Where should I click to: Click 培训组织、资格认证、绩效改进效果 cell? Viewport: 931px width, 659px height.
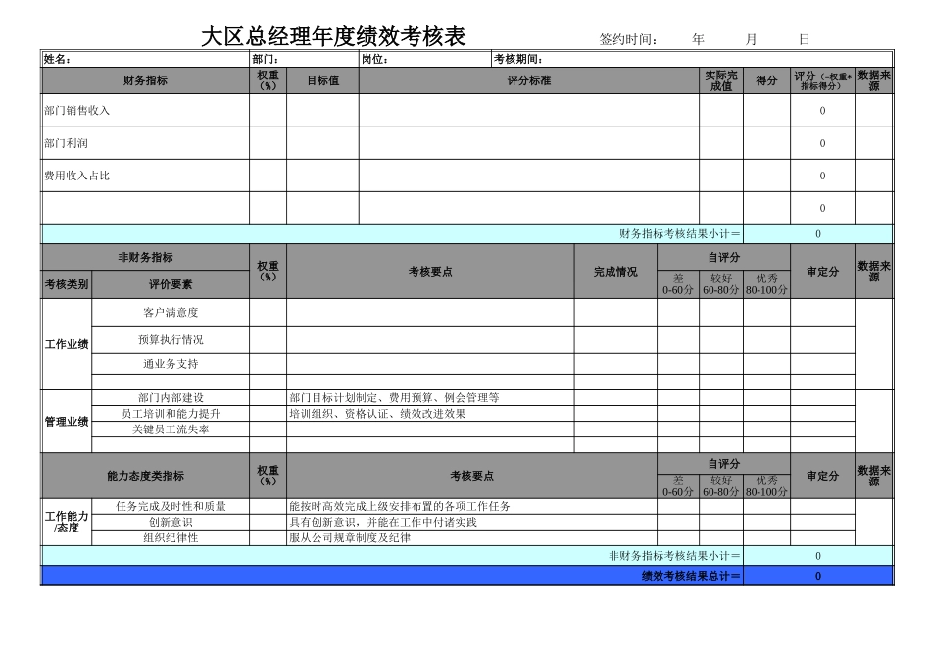(x=430, y=414)
